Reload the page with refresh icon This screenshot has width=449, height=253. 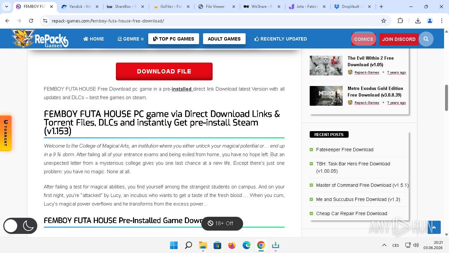pyautogui.click(x=31, y=21)
